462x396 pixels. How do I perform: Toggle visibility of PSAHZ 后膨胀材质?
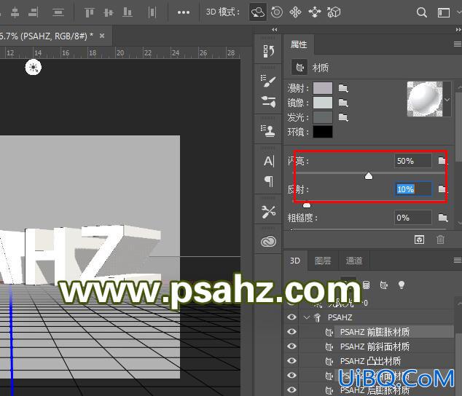click(x=291, y=389)
